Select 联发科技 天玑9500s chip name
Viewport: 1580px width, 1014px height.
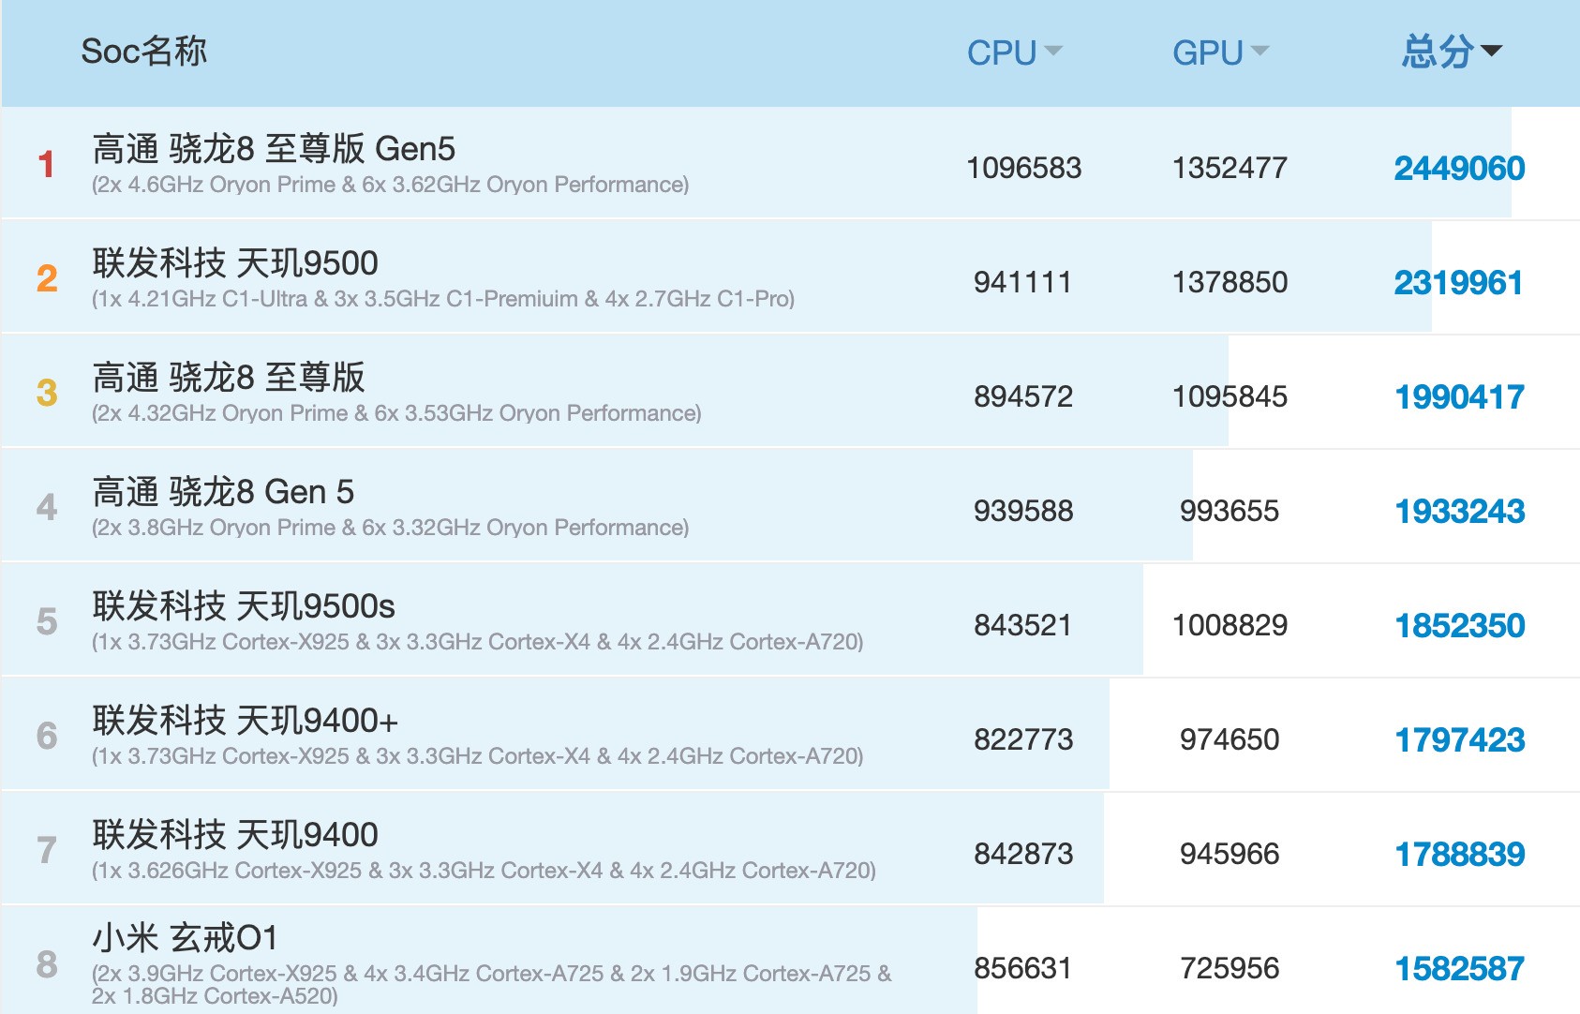(x=244, y=606)
